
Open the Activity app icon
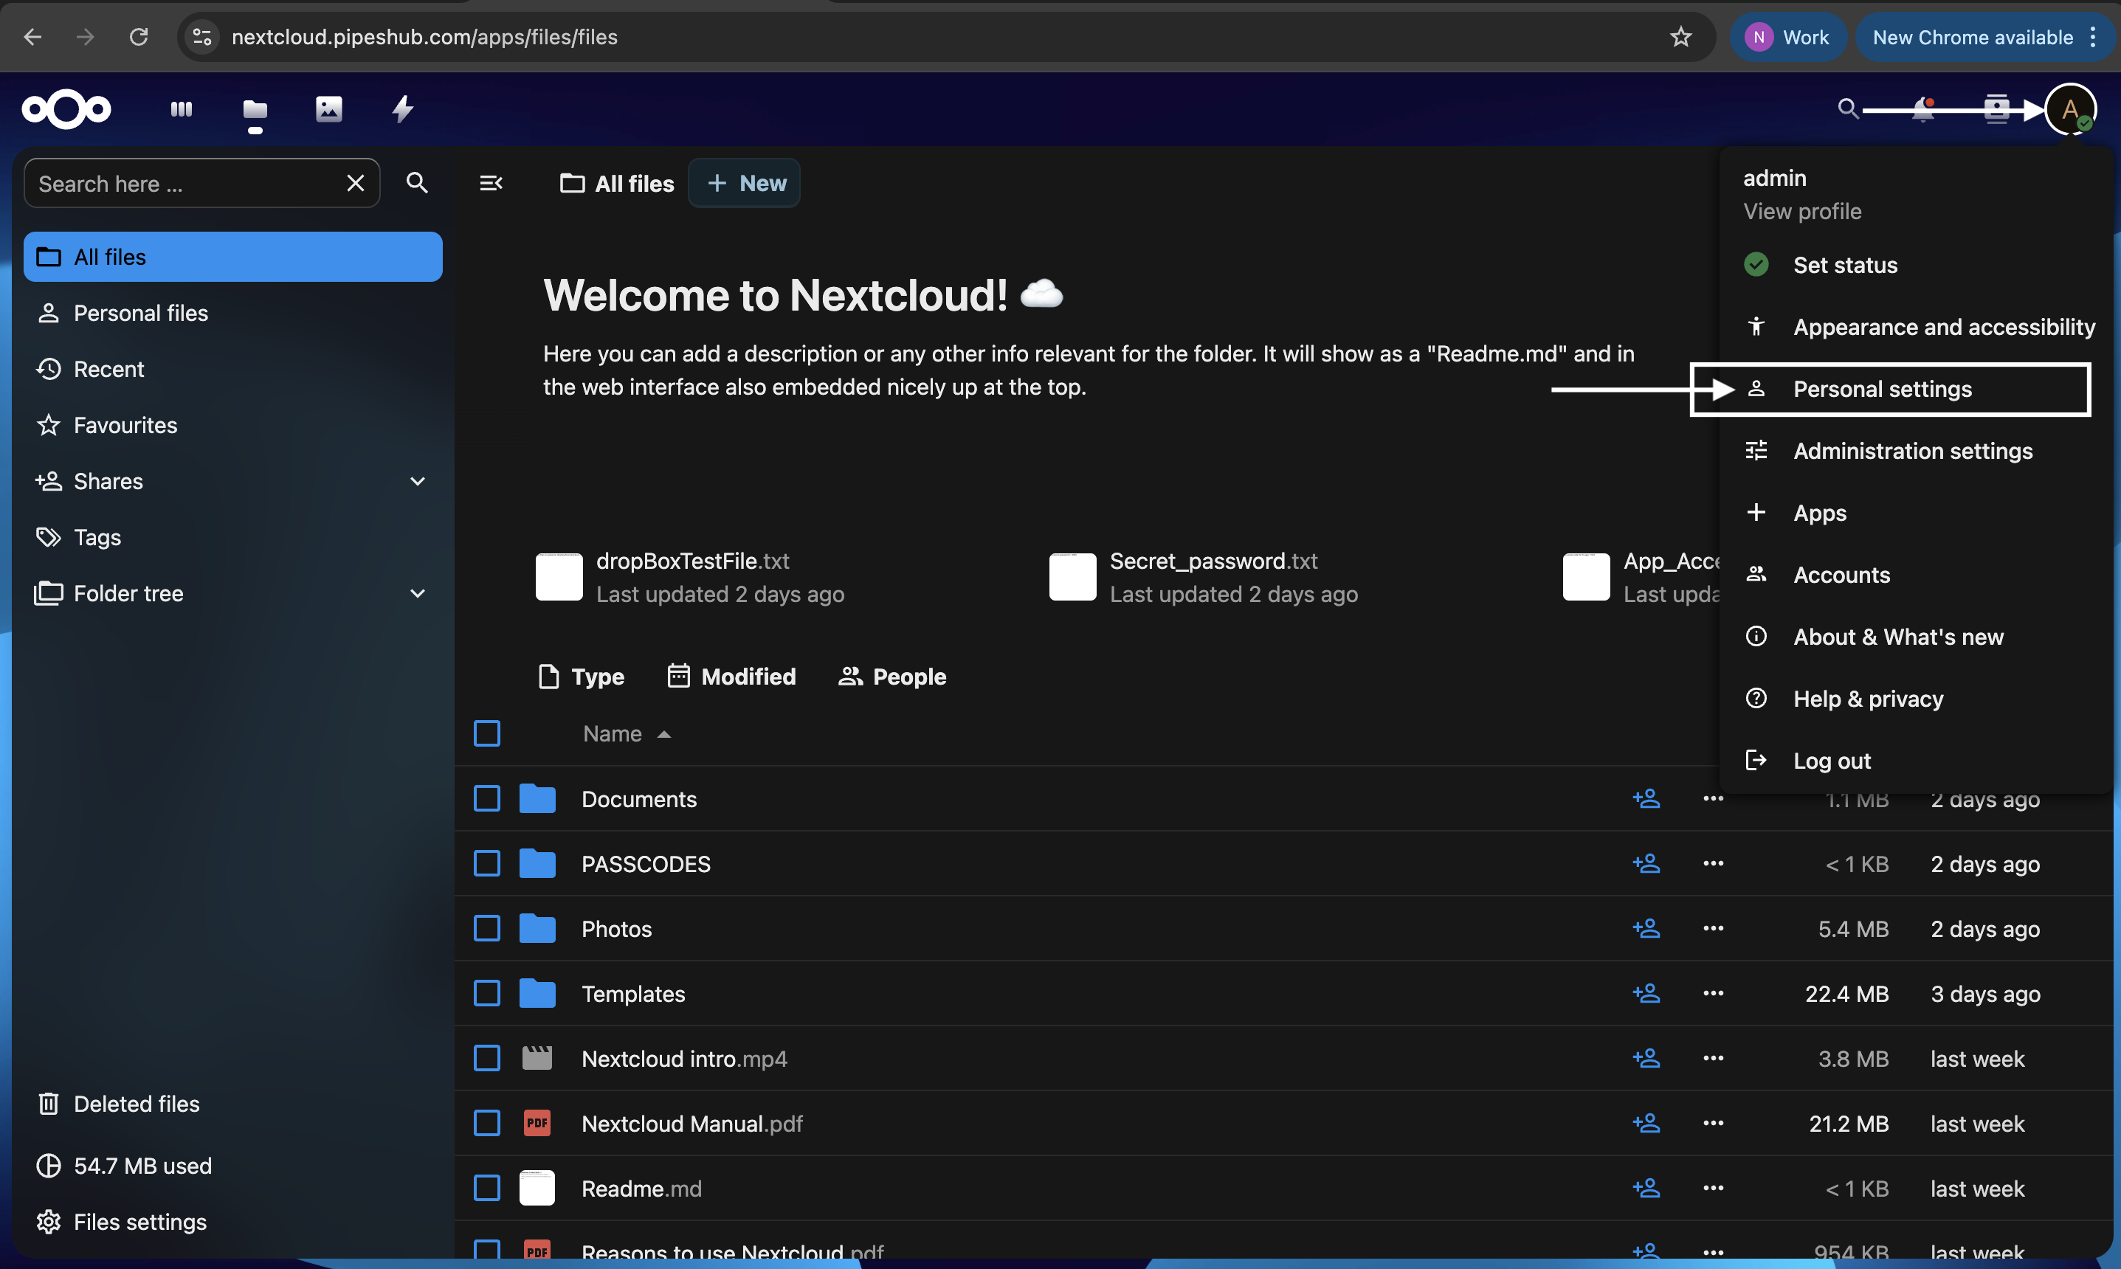[402, 108]
